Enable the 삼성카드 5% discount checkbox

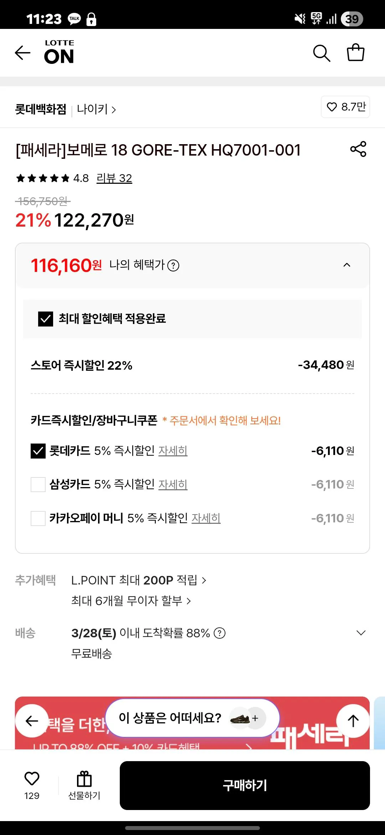click(x=37, y=485)
